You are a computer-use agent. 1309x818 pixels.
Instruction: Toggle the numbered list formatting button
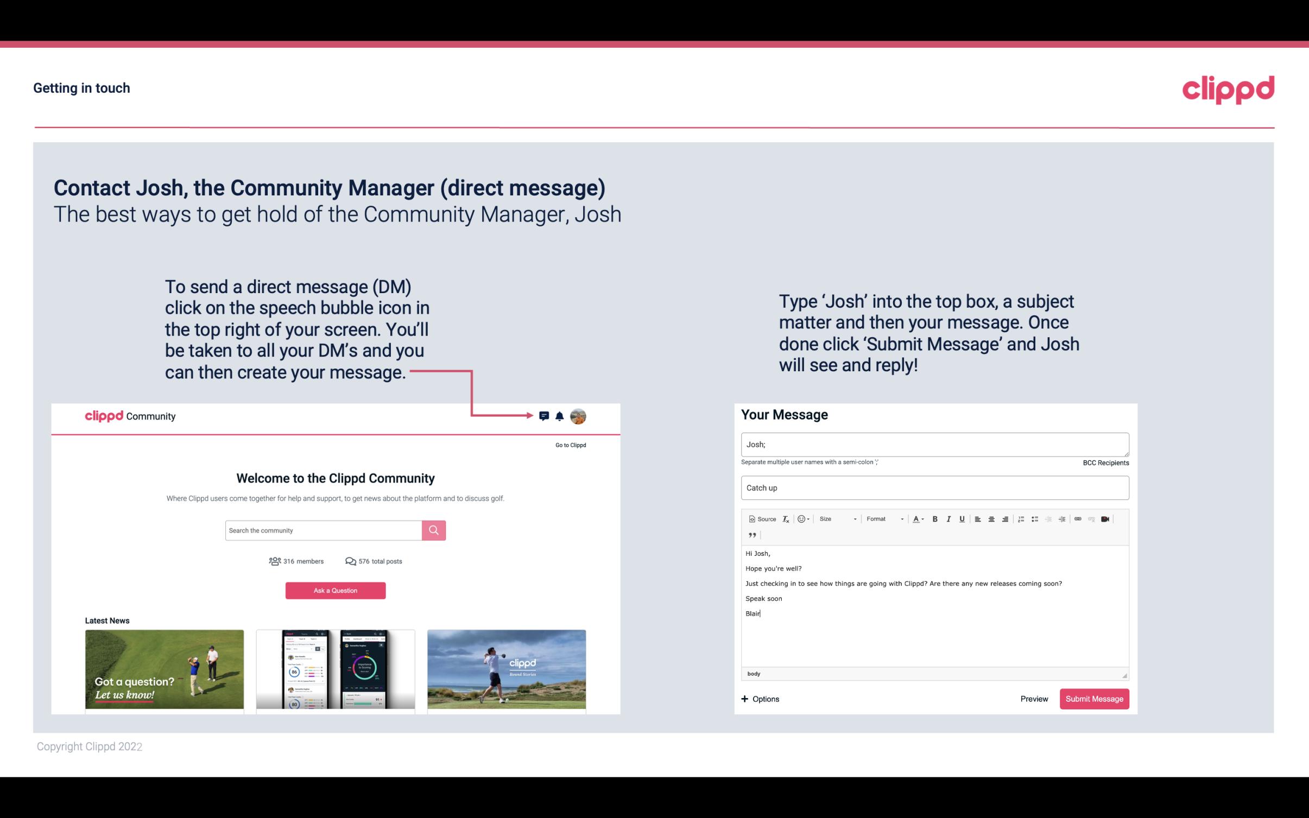click(x=1022, y=518)
